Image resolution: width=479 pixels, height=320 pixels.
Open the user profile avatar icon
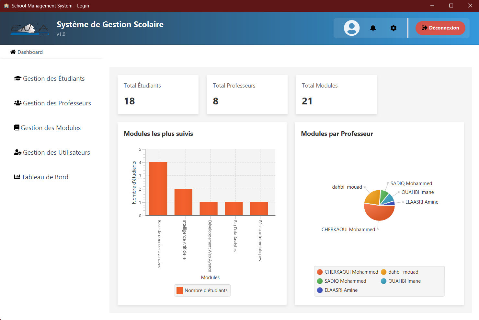pos(351,28)
